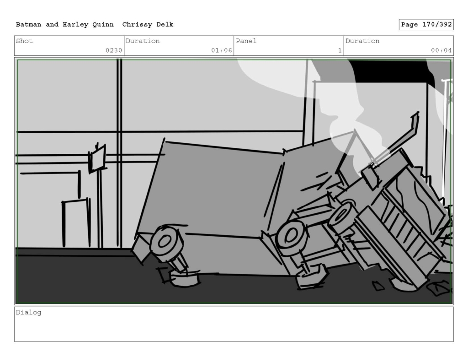Click the 'Panel' label
468x363 pixels.
pyautogui.click(x=246, y=41)
